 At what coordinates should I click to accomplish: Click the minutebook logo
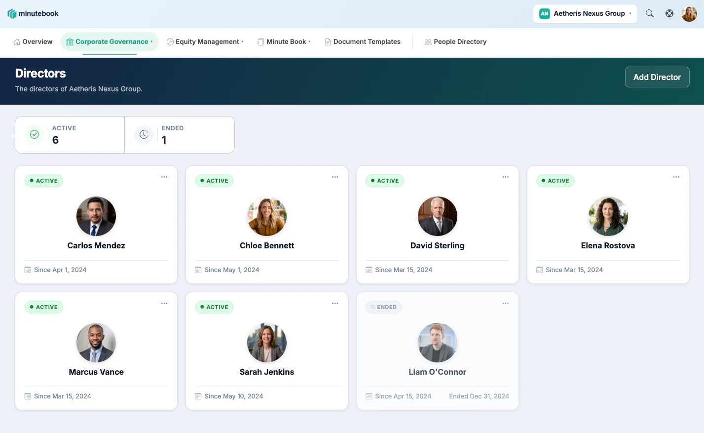[33, 14]
